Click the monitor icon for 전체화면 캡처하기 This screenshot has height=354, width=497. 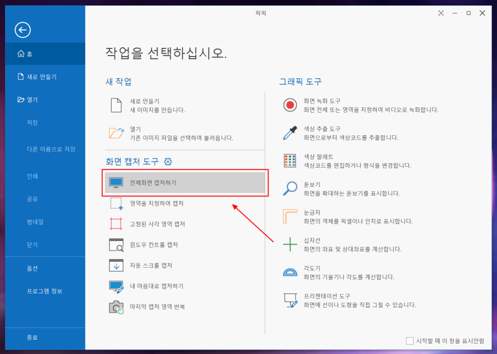pos(116,183)
